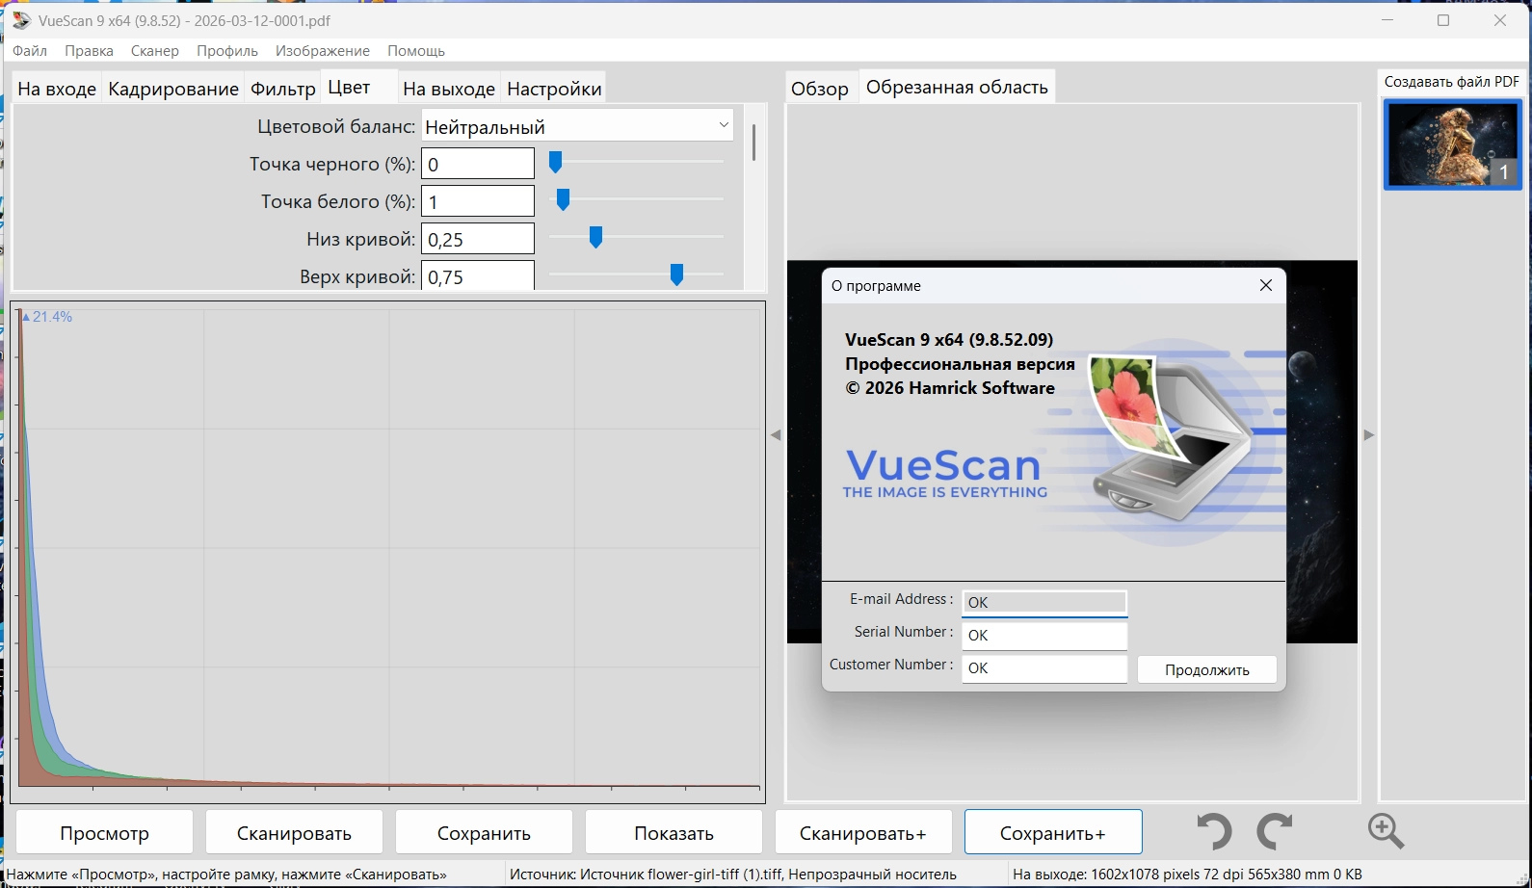Image resolution: width=1532 pixels, height=888 pixels.
Task: Open the Сканер menu
Action: tap(155, 50)
